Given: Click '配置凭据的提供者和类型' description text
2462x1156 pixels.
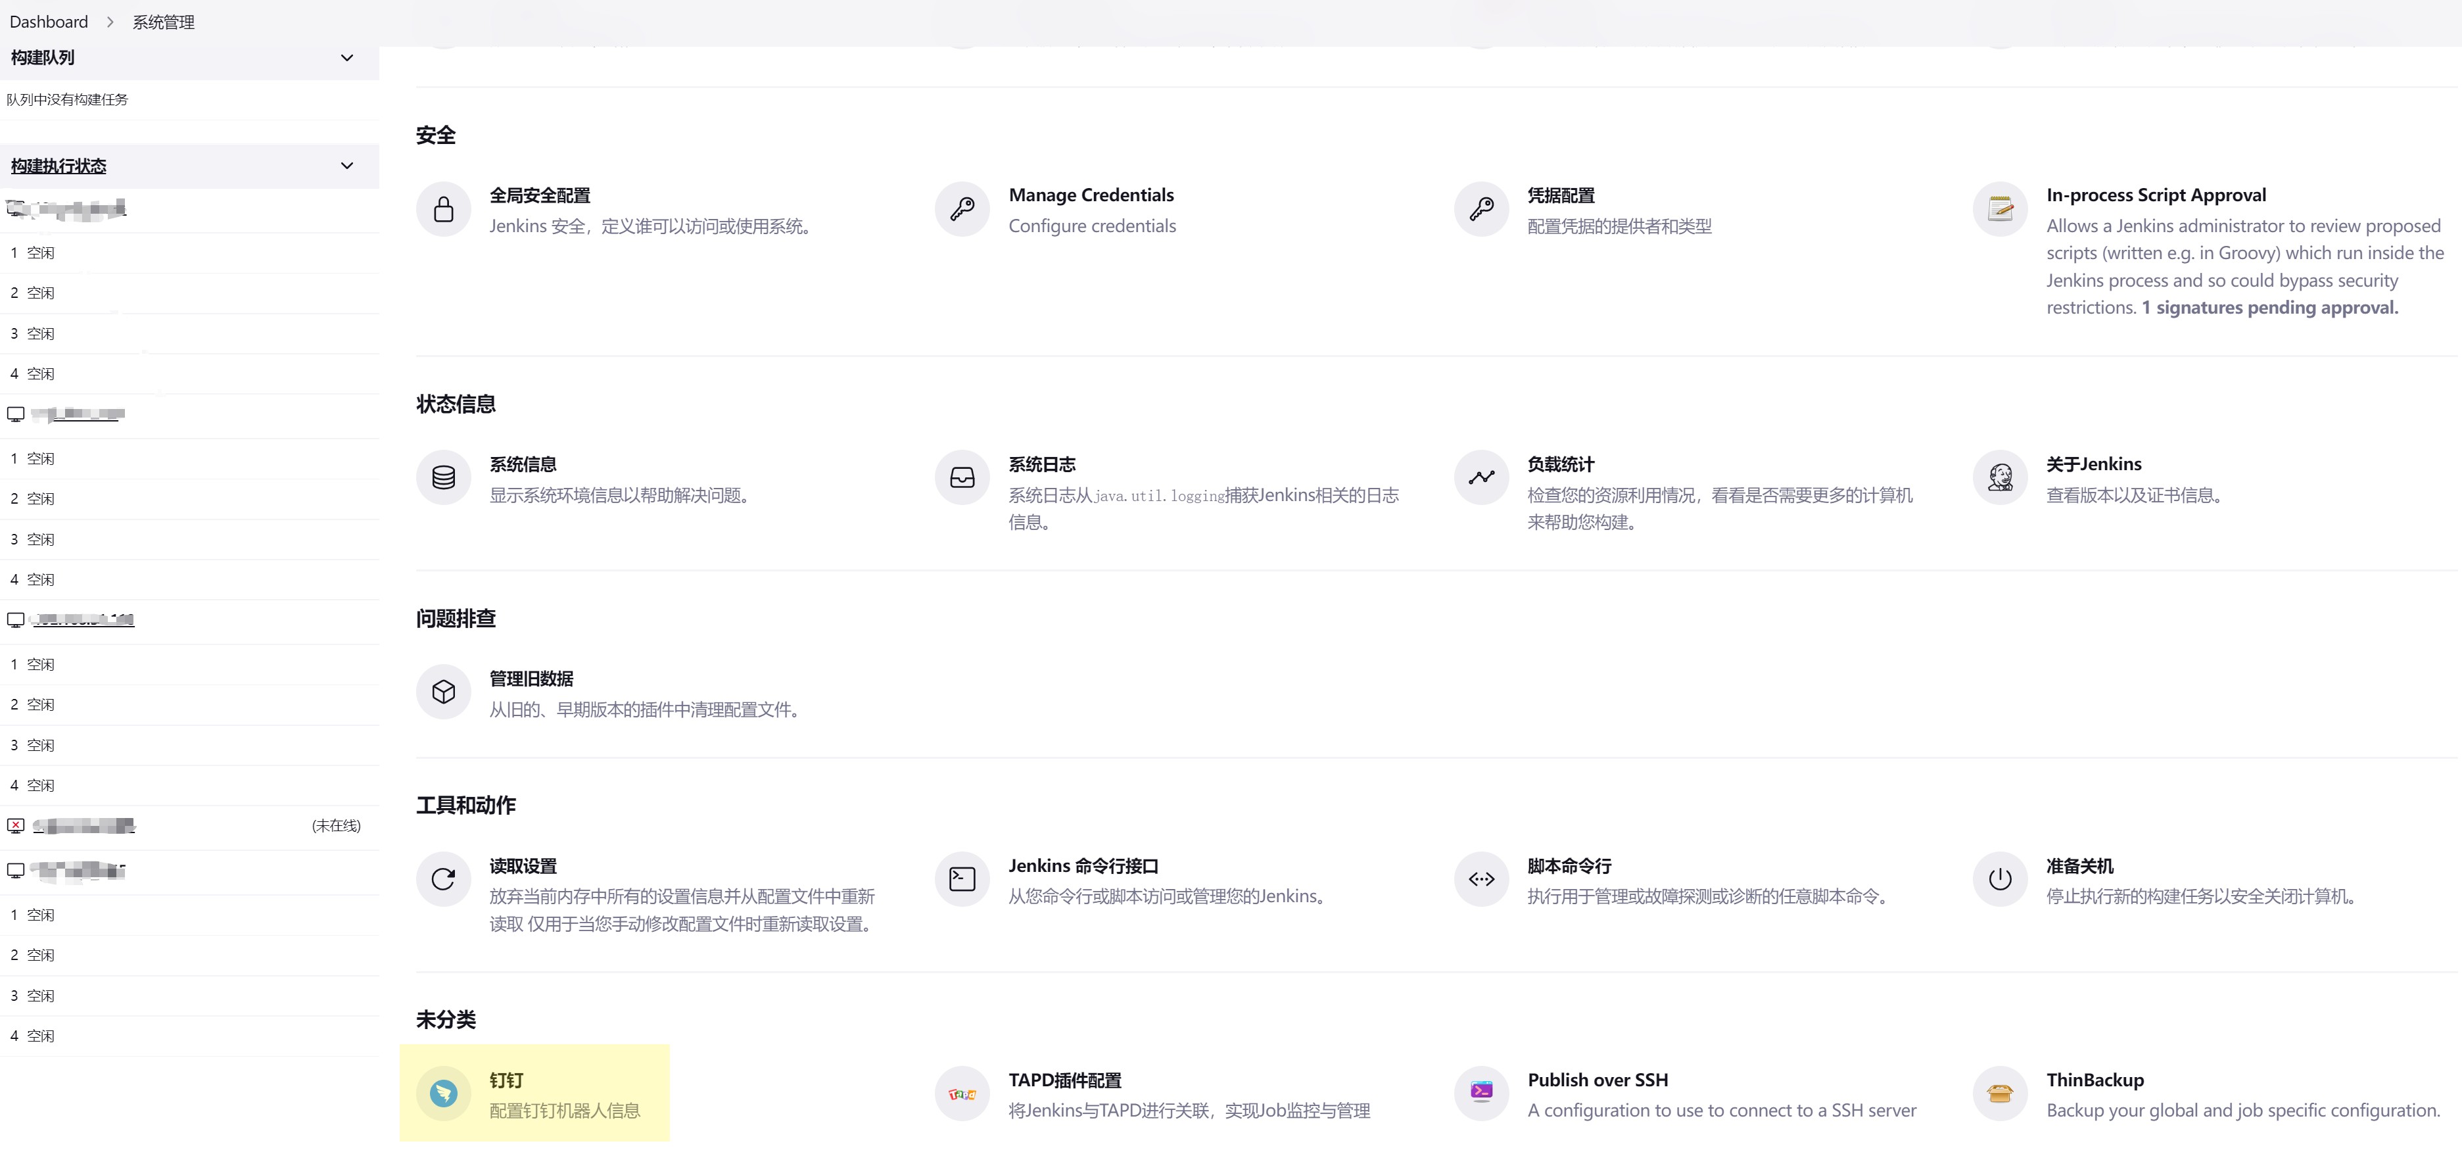Looking at the screenshot, I should (x=1619, y=227).
